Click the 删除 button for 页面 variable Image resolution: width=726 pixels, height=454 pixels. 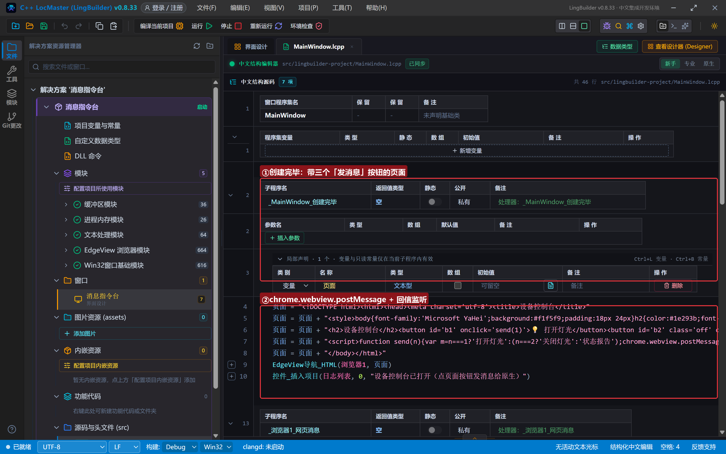click(674, 286)
